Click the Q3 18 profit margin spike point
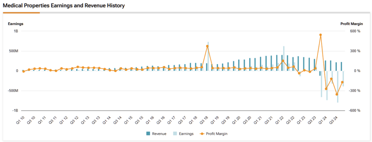 tap(207, 46)
